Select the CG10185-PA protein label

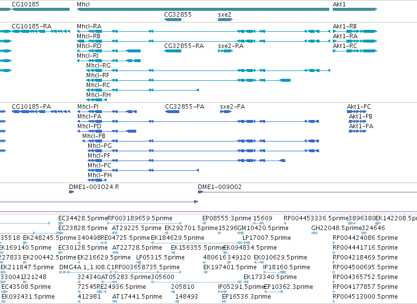tap(31, 107)
